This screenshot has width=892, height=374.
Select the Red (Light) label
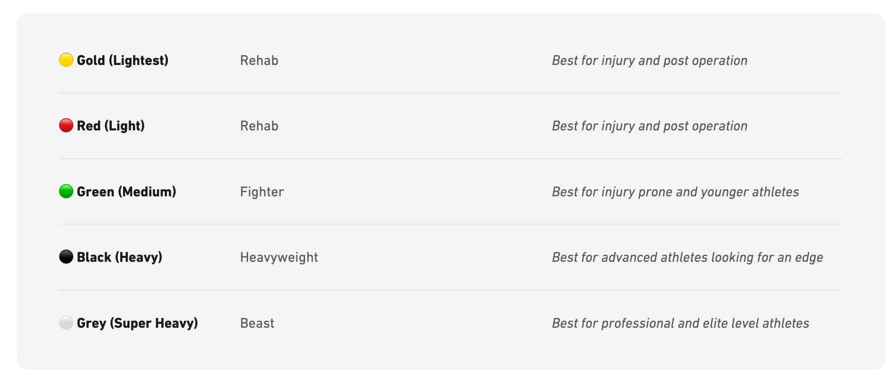[x=111, y=125]
